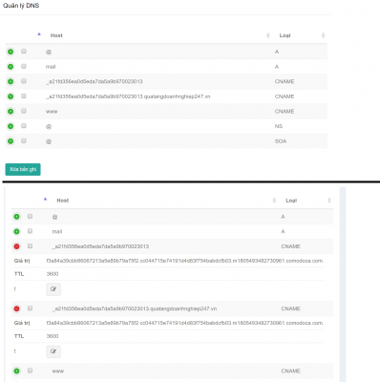Expand the @ NS record details
380x382 pixels.
pyautogui.click(x=11, y=126)
